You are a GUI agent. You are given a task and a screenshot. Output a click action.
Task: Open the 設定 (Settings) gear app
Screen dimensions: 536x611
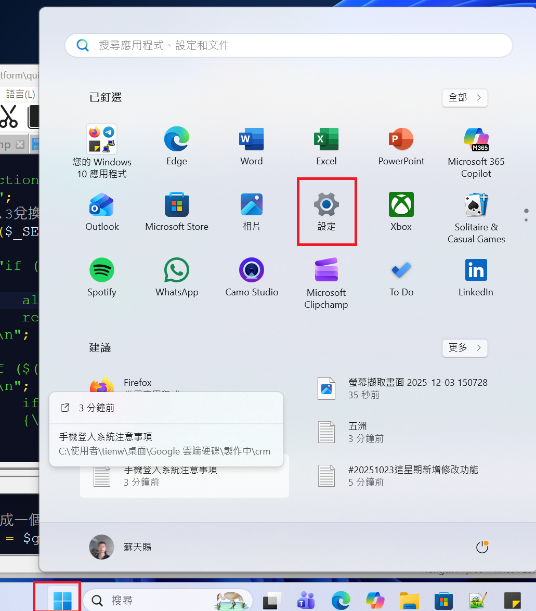pos(326,212)
